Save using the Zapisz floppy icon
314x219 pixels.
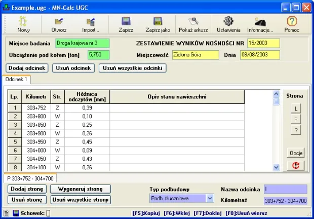126,22
